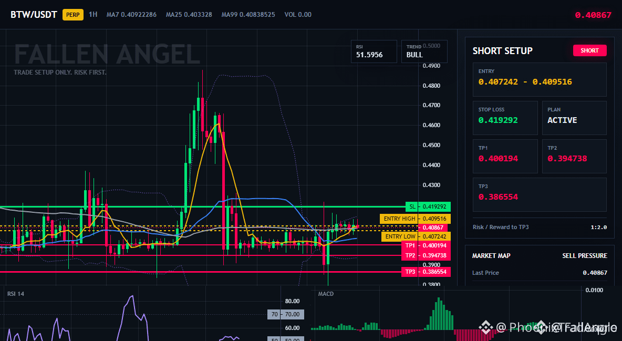Click the TP1 value 0.400194 in panel

[x=498, y=159]
